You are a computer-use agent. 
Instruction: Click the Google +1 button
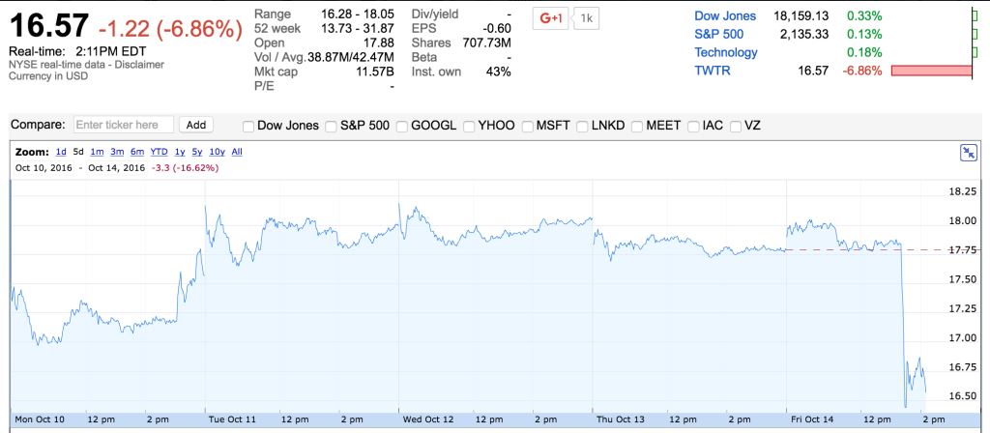pos(550,18)
